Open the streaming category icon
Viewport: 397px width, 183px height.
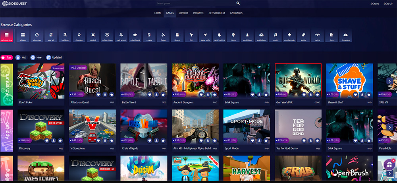coord(345,36)
